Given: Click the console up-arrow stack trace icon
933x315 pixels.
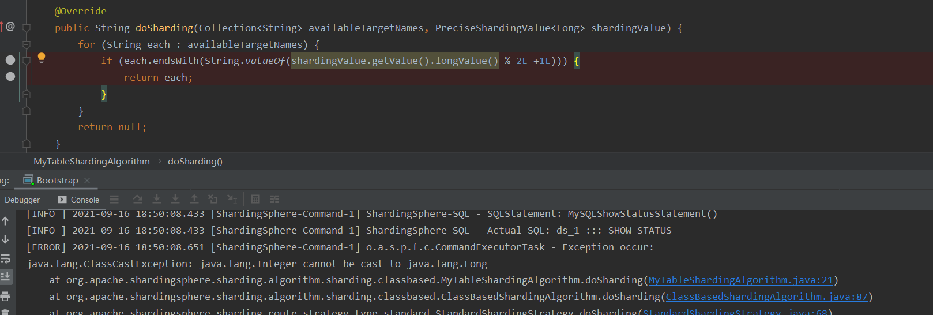Looking at the screenshot, I should pyautogui.click(x=5, y=221).
